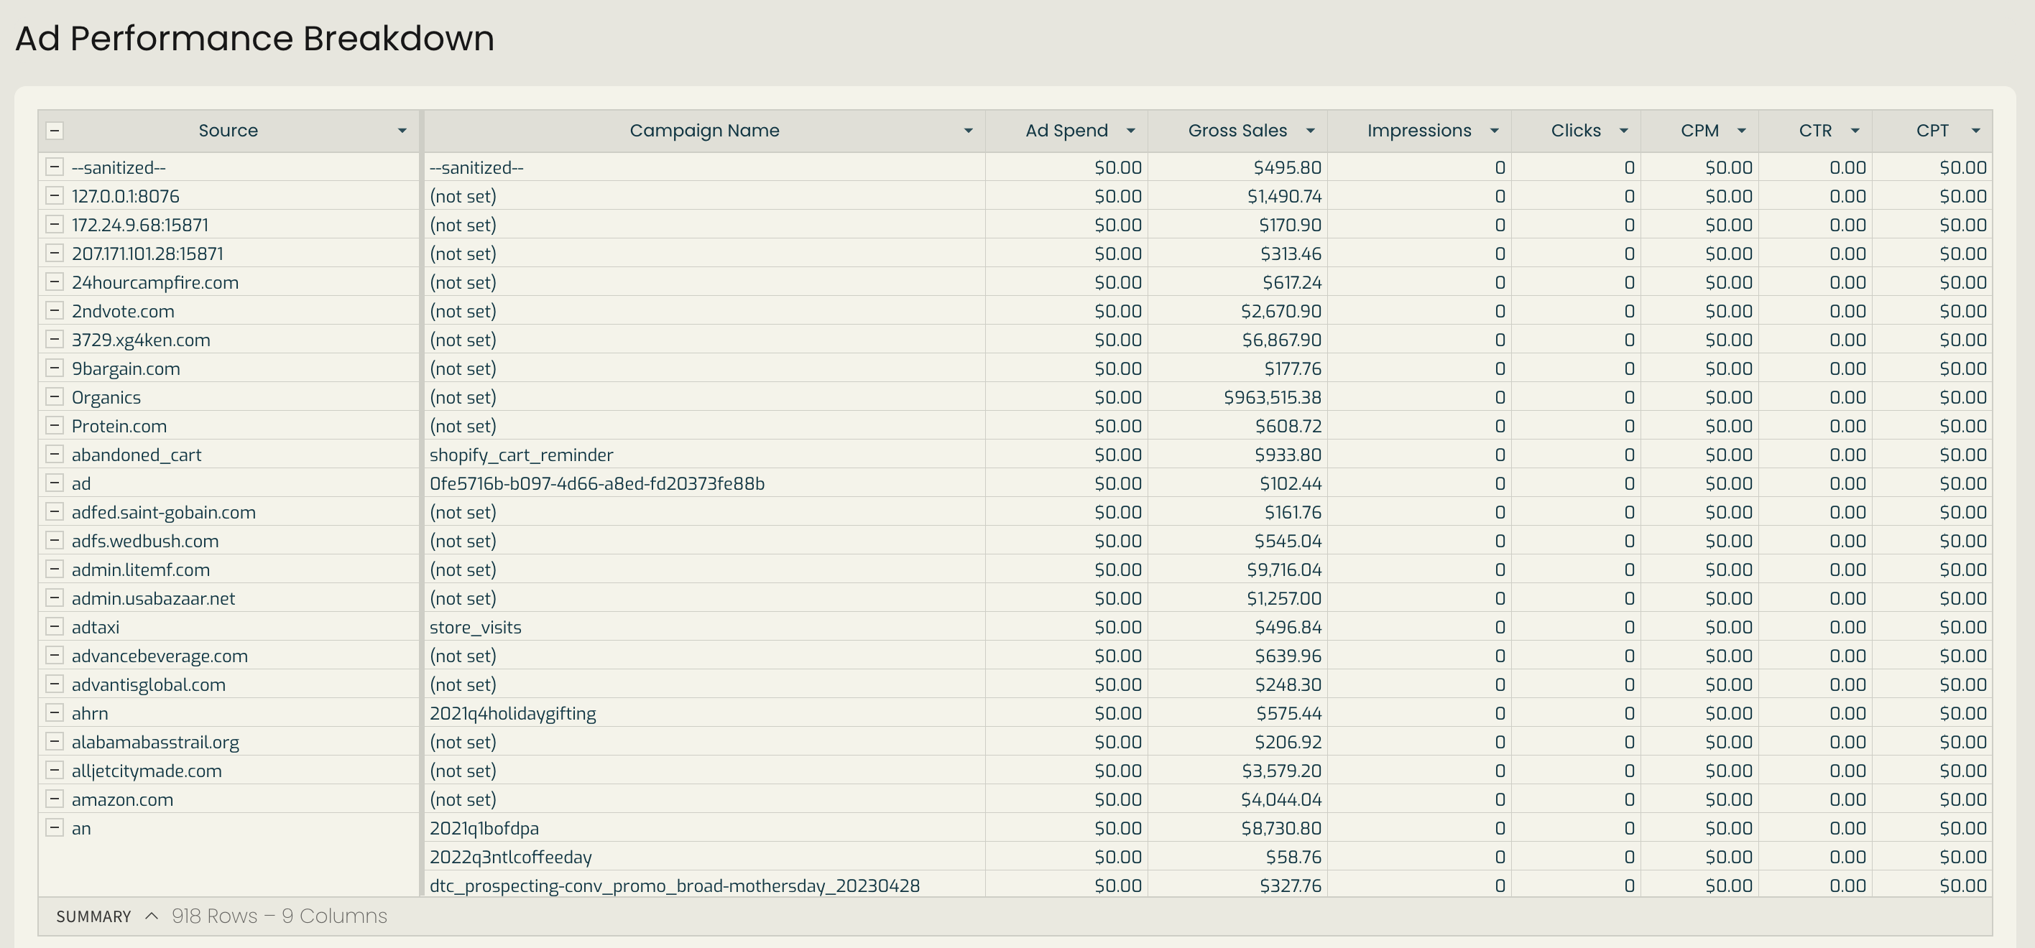Click the $4,044.04 Gross Sales value
Viewport: 2035px width, 948px height.
[x=1280, y=799]
